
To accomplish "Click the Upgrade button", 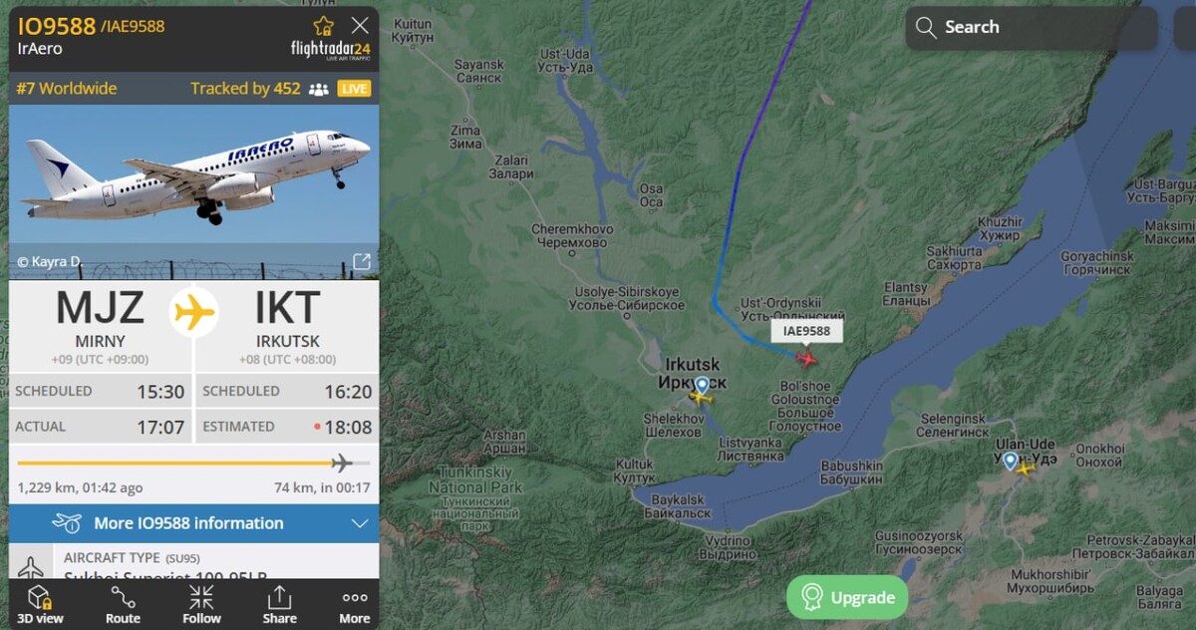I will tap(847, 597).
